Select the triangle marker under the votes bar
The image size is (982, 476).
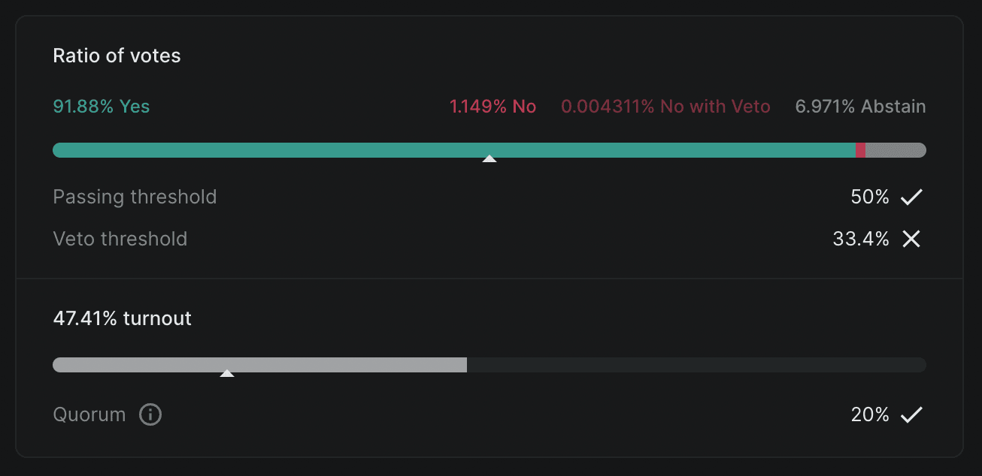click(x=489, y=158)
